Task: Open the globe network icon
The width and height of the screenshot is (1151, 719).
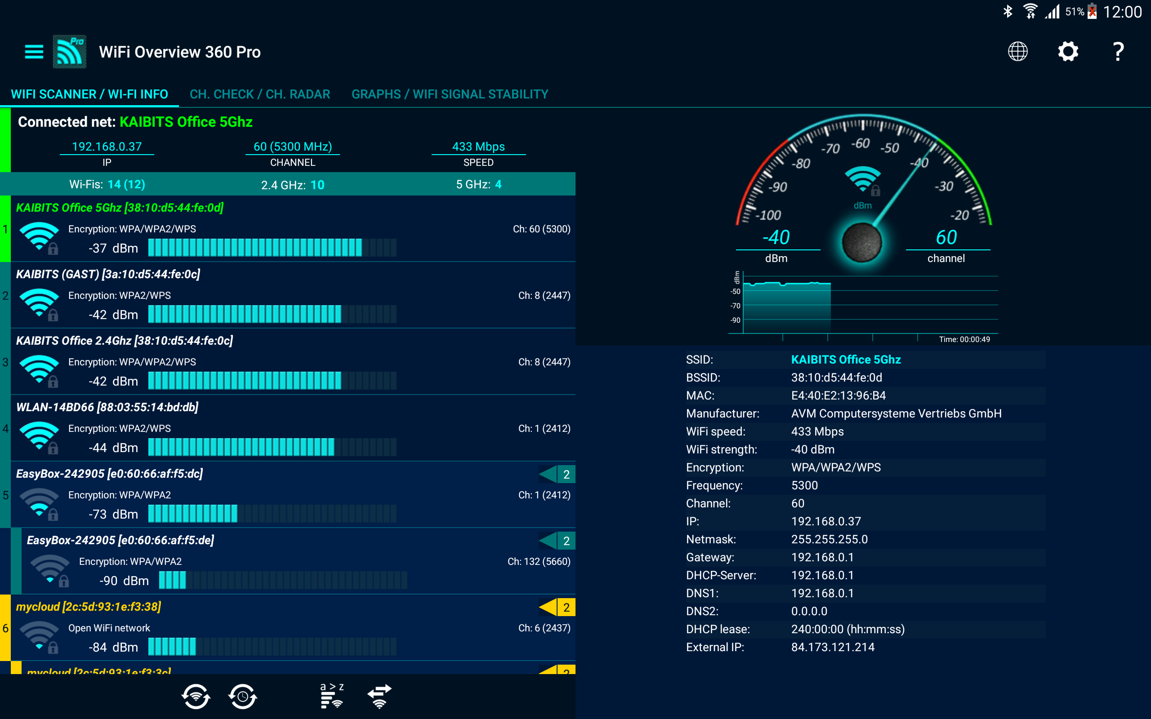Action: (x=1017, y=51)
